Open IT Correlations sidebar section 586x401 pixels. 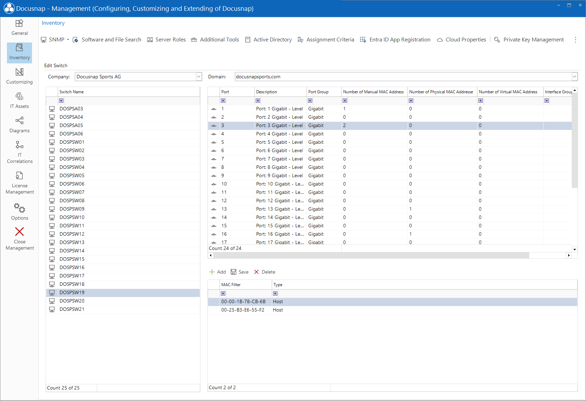point(19,152)
